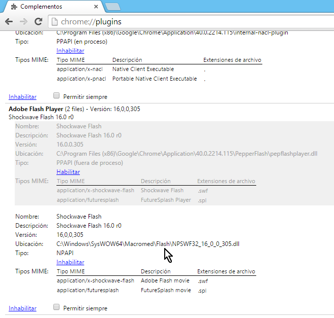Click Inhabilitar link for the whole Adobe Flash Player
Image resolution: width=334 pixels, height=318 pixels.
tap(22, 308)
